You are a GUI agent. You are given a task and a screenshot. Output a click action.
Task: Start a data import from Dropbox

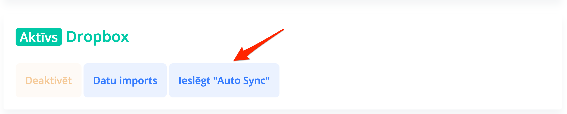pyautogui.click(x=125, y=80)
